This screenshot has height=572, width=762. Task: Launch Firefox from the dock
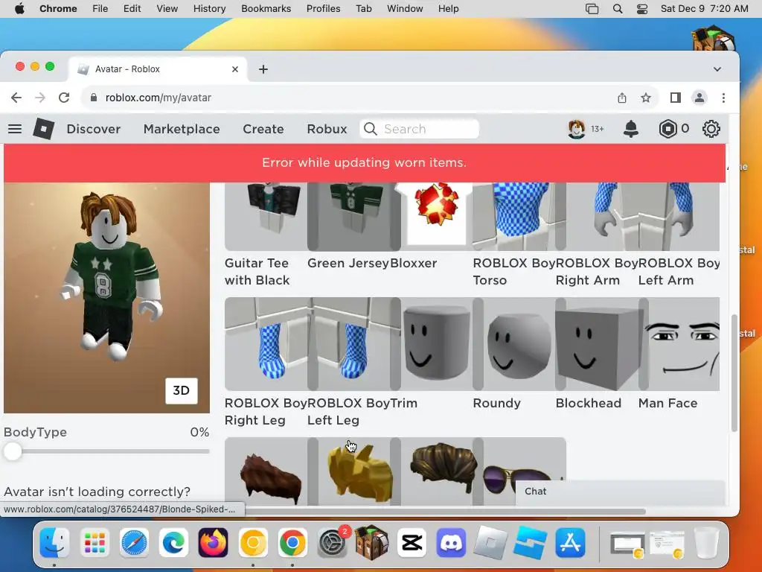[213, 542]
